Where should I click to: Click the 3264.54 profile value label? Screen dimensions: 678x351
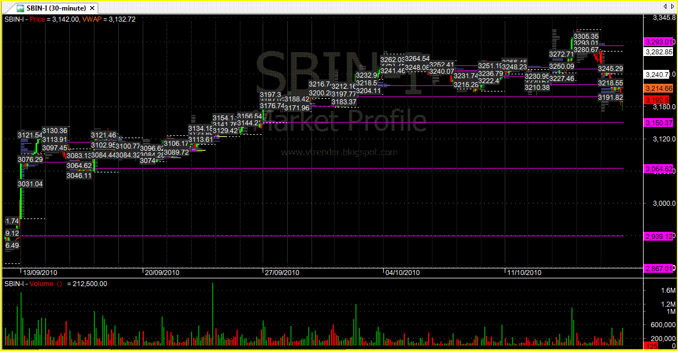417,58
